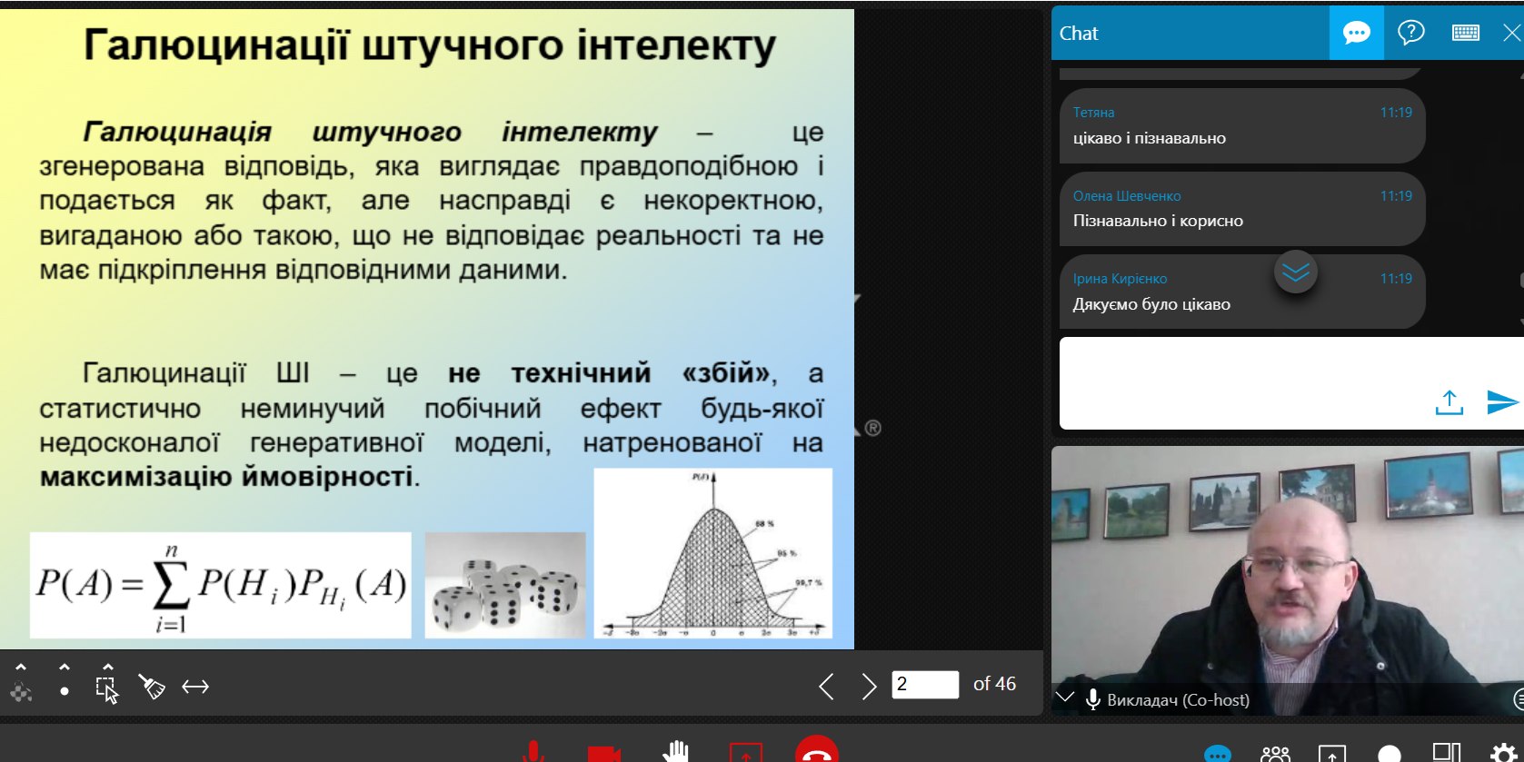Open the participants list icon

point(1275,754)
